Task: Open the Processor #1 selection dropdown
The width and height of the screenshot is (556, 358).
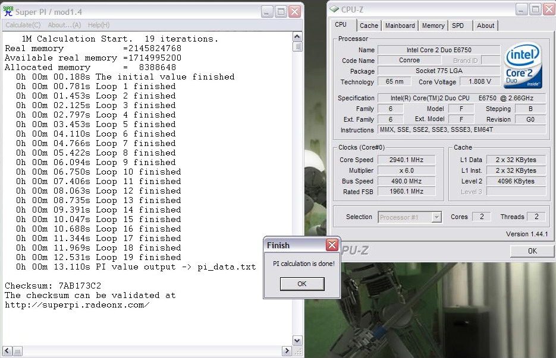Action: pos(410,217)
